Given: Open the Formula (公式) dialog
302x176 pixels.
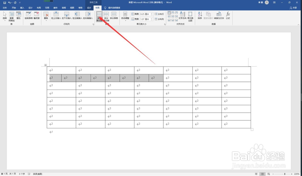Looking at the screenshot, I should click(228, 15).
